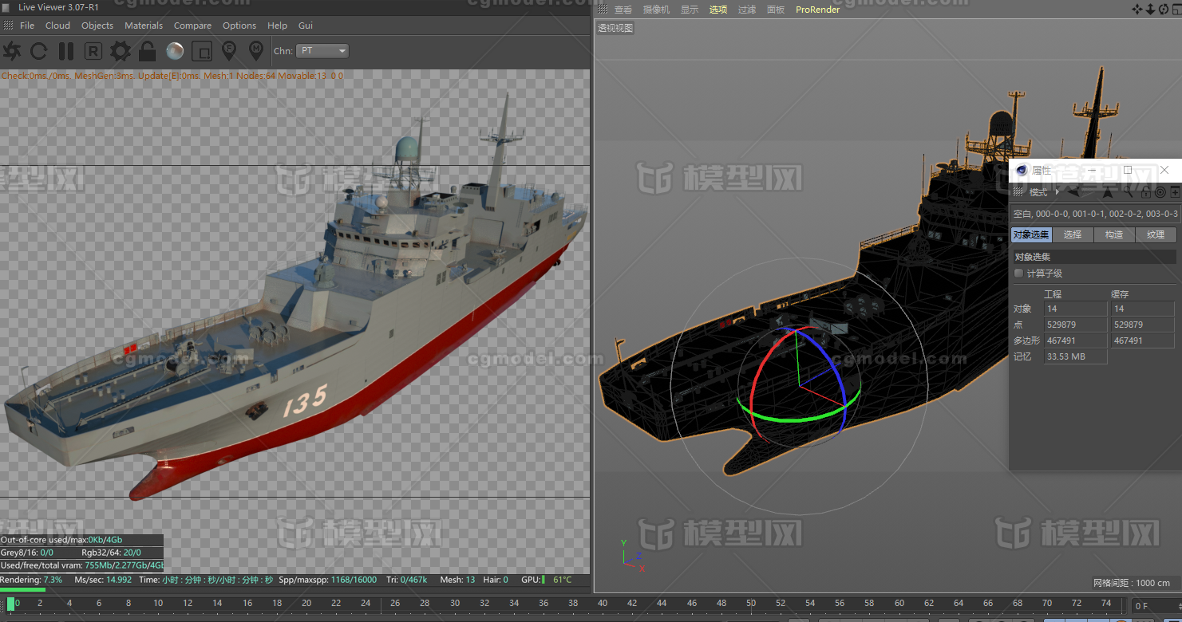Click the 属性 window Cinema 4D logo icon
Viewport: 1182px width, 622px height.
tap(1022, 170)
